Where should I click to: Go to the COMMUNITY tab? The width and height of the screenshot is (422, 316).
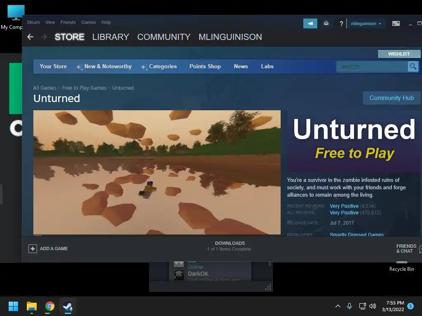[164, 37]
